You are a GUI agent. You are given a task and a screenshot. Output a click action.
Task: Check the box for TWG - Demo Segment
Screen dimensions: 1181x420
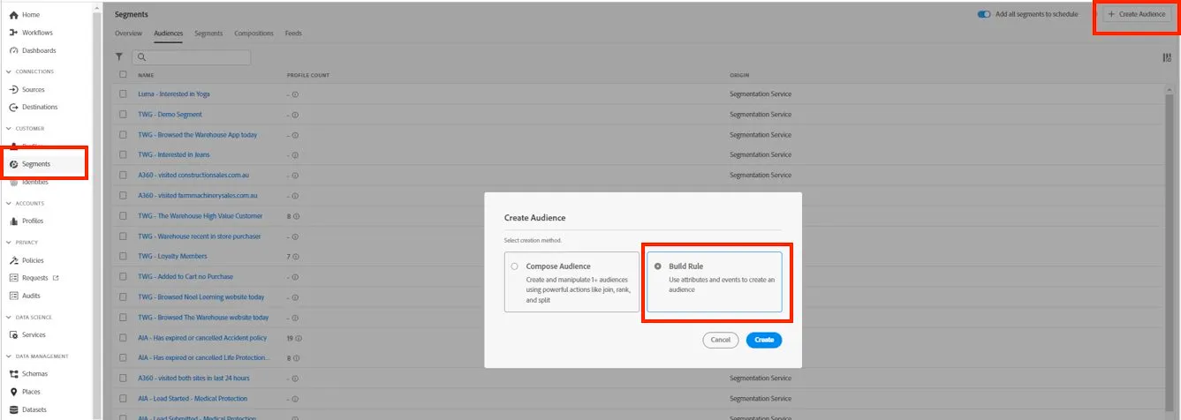pos(123,114)
